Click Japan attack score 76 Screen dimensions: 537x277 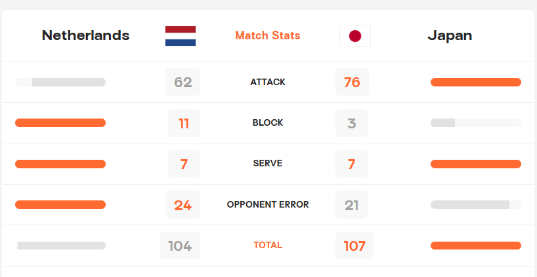(x=352, y=82)
